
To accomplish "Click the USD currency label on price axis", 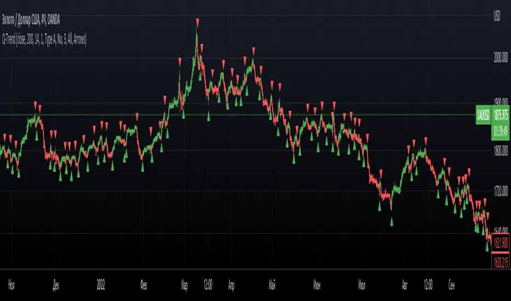I will pyautogui.click(x=497, y=16).
